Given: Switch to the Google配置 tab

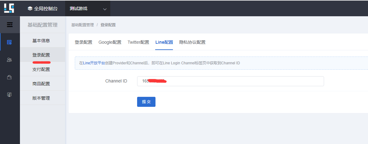Looking at the screenshot, I should (110, 42).
